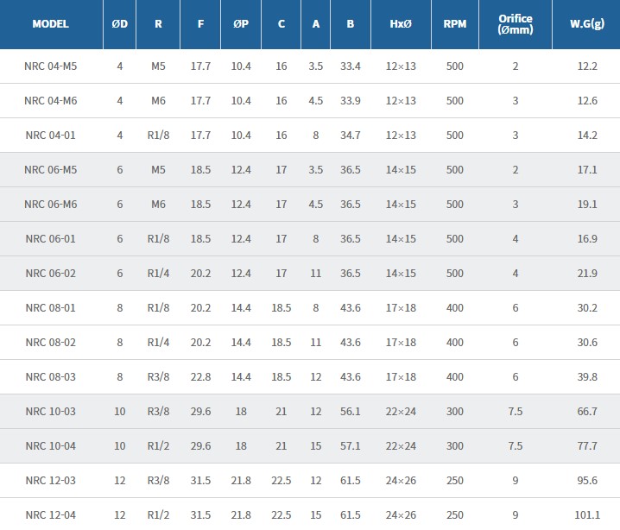Select the NRC 04-M5 model cell
620x530 pixels.
point(51,66)
